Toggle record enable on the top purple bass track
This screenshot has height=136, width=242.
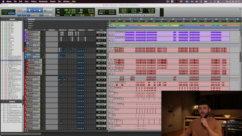28,35
